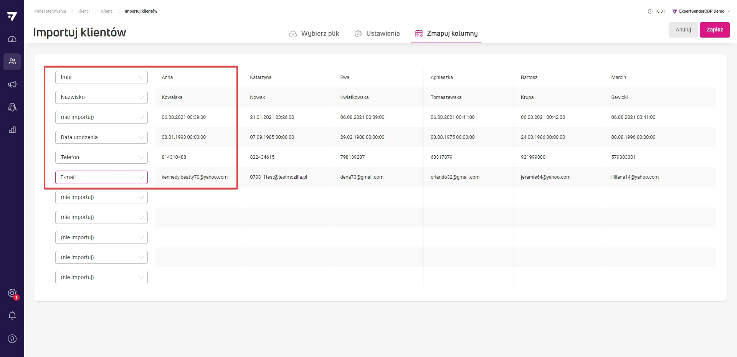Expand the Imię column mapping dropdown
Image resolution: width=737 pixels, height=357 pixels.
point(101,77)
